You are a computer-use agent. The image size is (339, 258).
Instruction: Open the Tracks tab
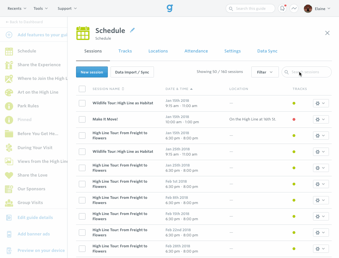(x=125, y=51)
